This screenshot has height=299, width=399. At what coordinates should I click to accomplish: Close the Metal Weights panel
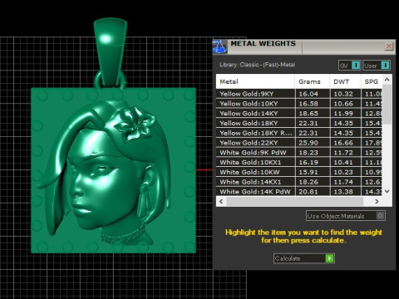click(x=388, y=47)
